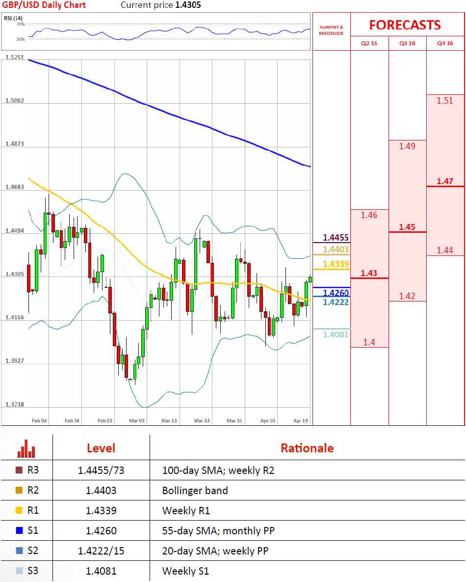
Task: Click the 'FORECASTS' heading
Action: 405,25
